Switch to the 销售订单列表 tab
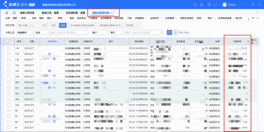The width and height of the screenshot is (264, 132). pyautogui.click(x=27, y=13)
